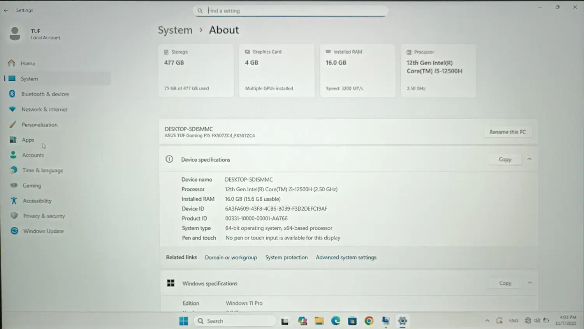Click System in the breadcrumb
The width and height of the screenshot is (584, 329).
[175, 30]
